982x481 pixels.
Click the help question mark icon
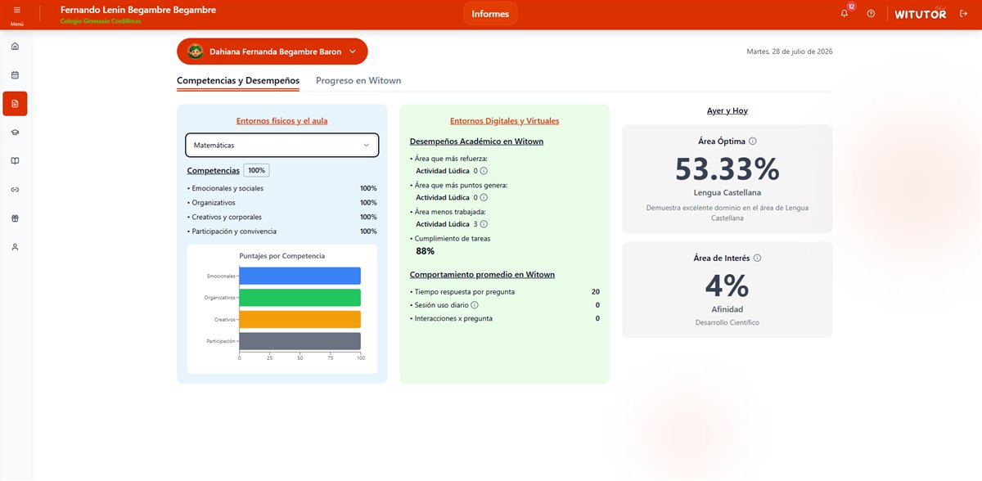[x=871, y=14]
